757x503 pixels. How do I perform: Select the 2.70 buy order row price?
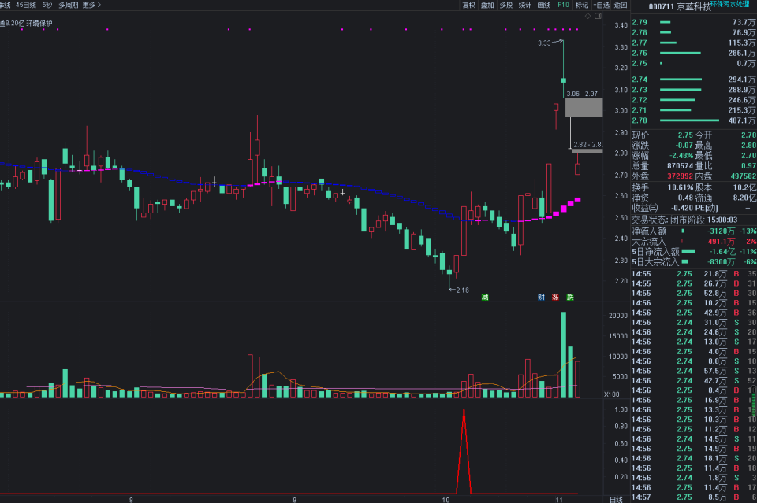(640, 120)
